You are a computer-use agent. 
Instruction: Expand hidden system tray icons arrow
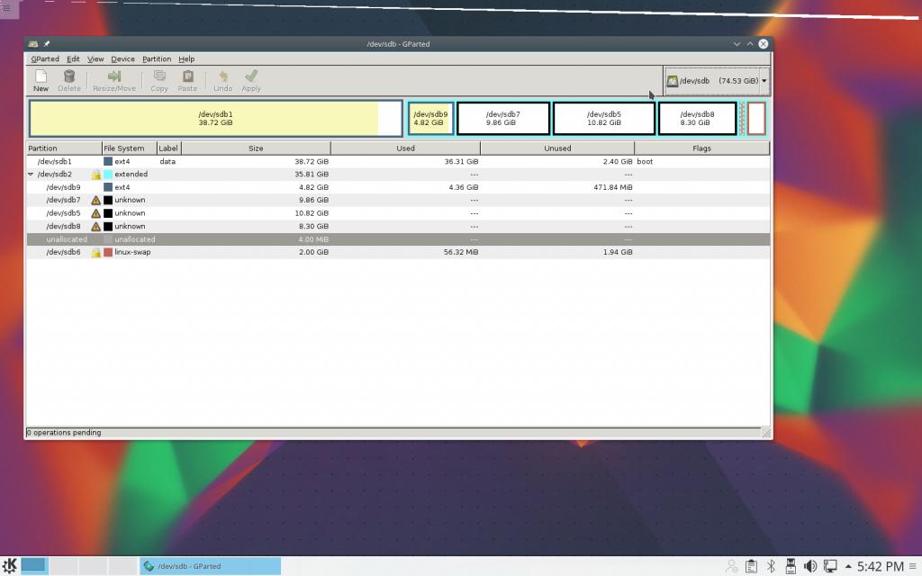coord(847,566)
